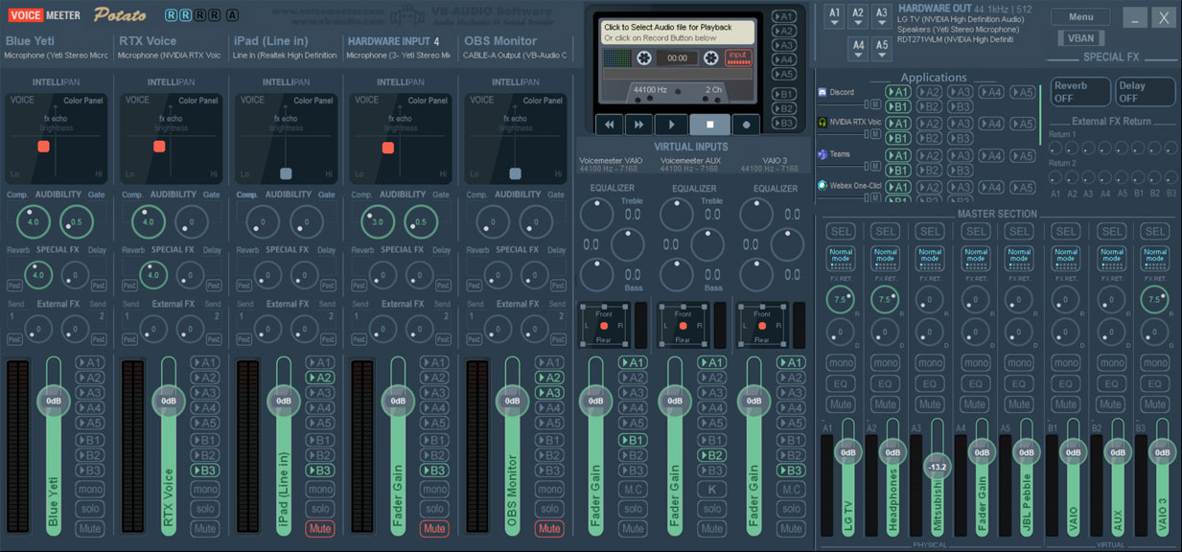Open the A1 hardware out device dropdown
The width and height of the screenshot is (1182, 552).
(x=835, y=17)
